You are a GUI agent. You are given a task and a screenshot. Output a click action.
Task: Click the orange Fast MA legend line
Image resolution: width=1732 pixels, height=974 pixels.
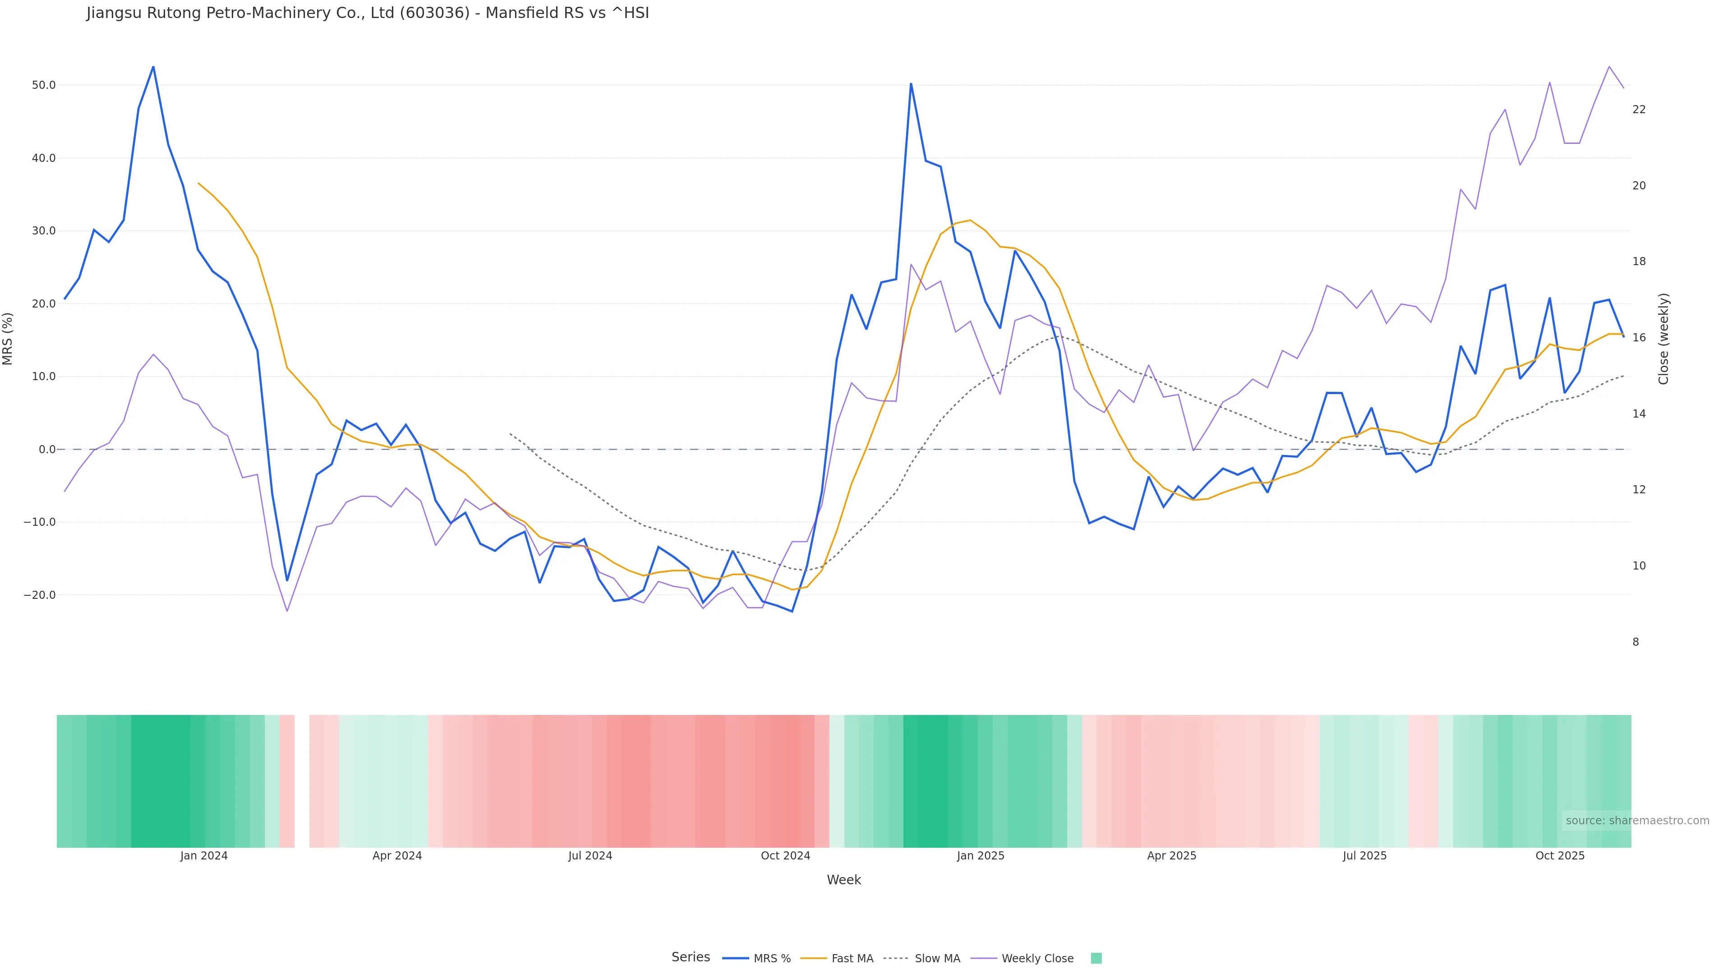pos(814,959)
